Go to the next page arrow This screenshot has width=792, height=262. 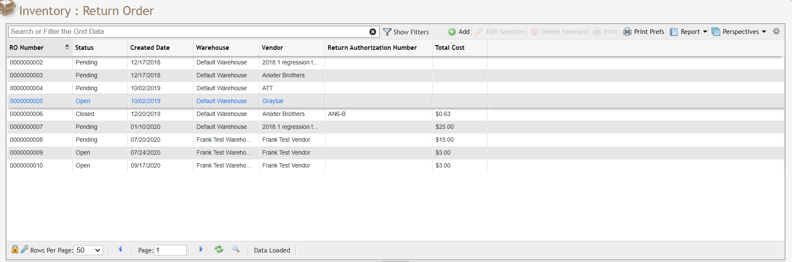[x=201, y=249]
